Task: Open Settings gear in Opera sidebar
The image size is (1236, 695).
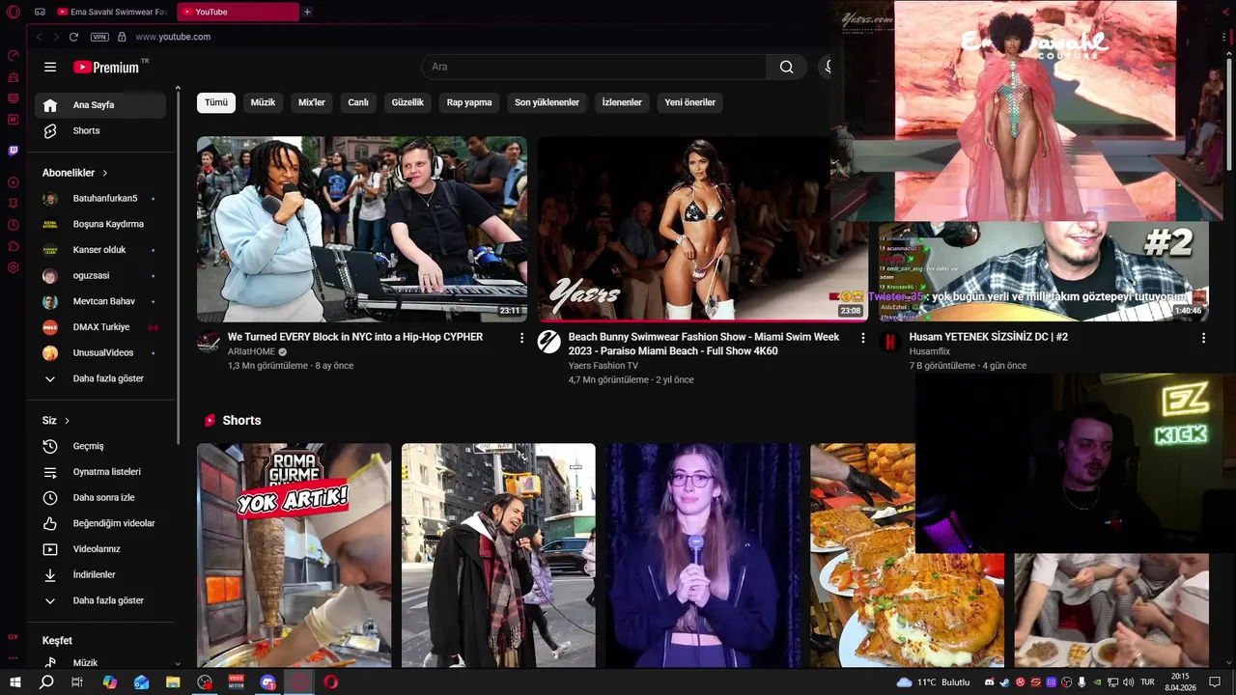Action: coord(14,267)
